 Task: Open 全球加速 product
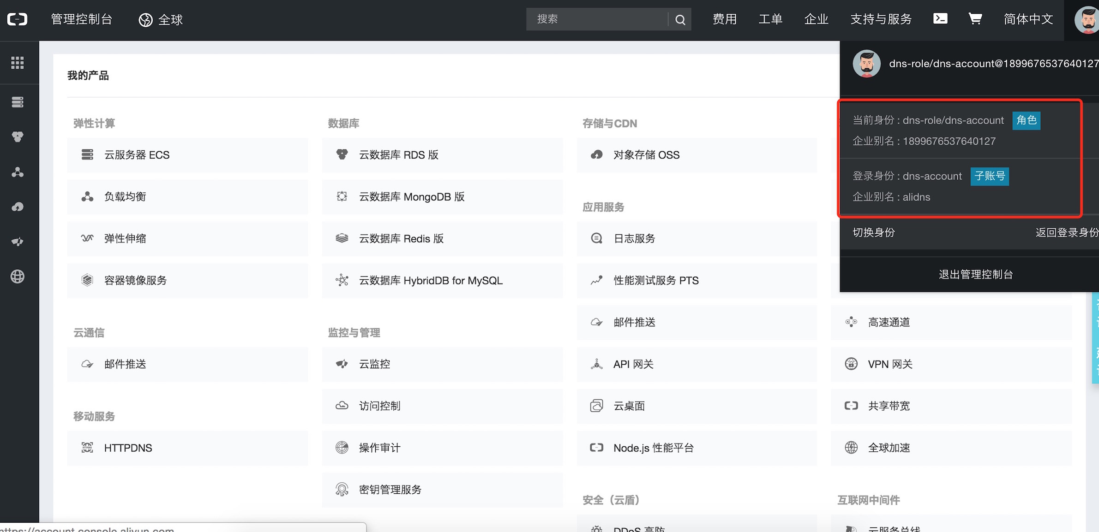coord(952,448)
